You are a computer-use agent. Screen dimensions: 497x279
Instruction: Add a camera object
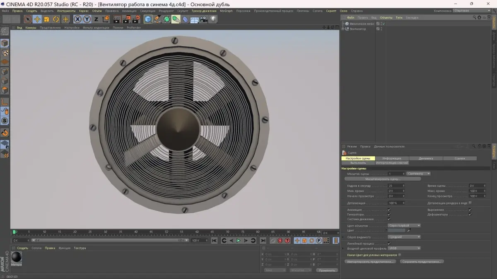point(204,19)
